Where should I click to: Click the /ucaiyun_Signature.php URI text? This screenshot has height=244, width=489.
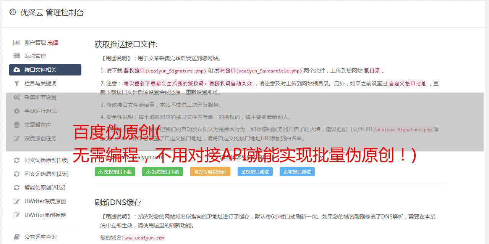tap(403, 130)
